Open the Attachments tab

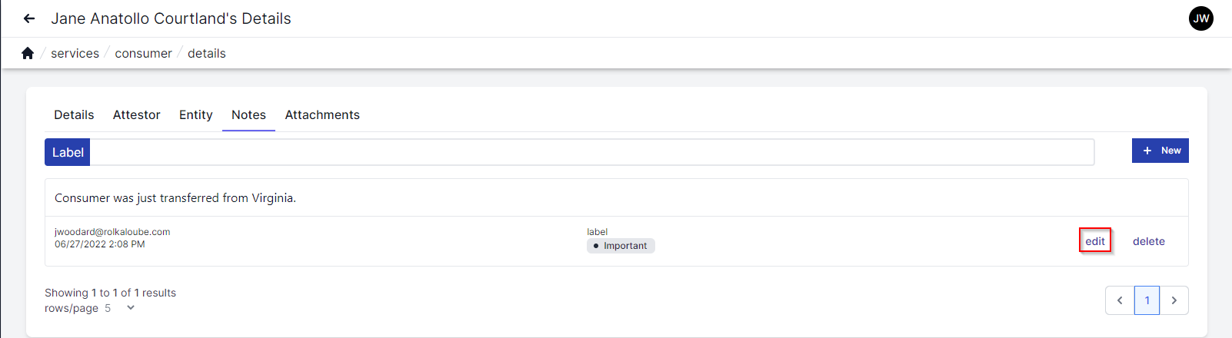[322, 114]
